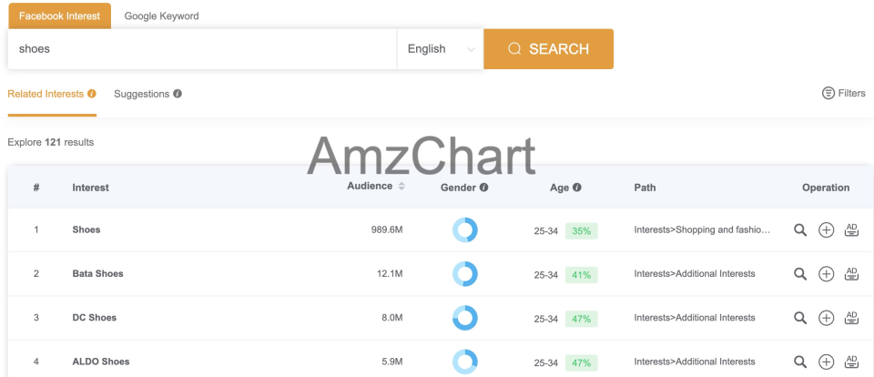Image resolution: width=874 pixels, height=377 pixels.
Task: Click the plus icon in Shoes row
Action: pyautogui.click(x=826, y=229)
